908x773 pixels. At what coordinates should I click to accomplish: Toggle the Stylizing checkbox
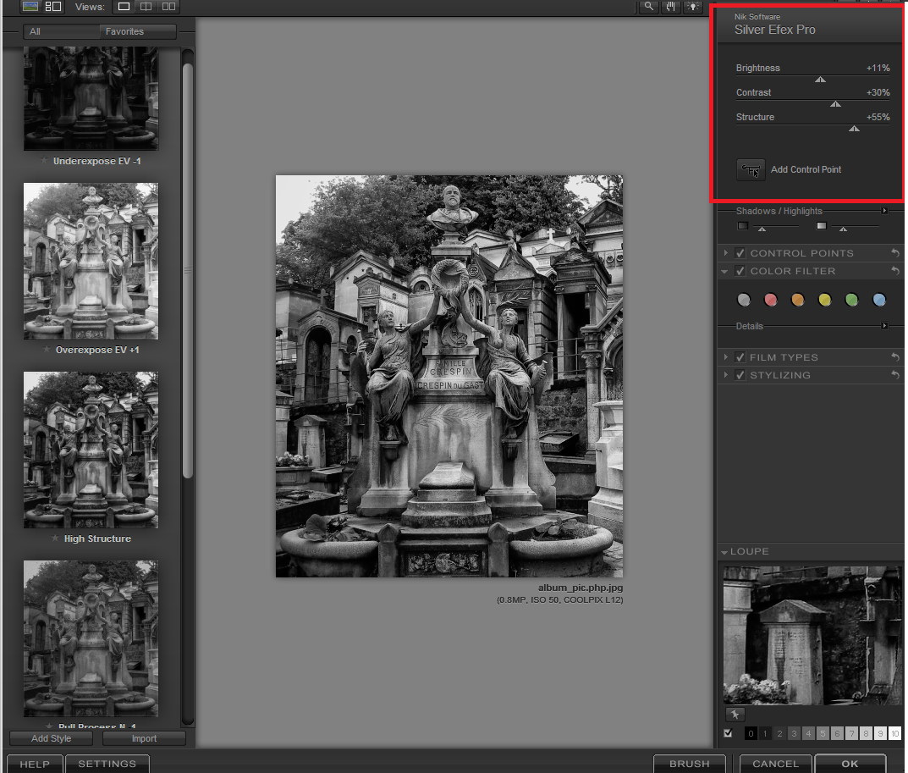(x=740, y=375)
